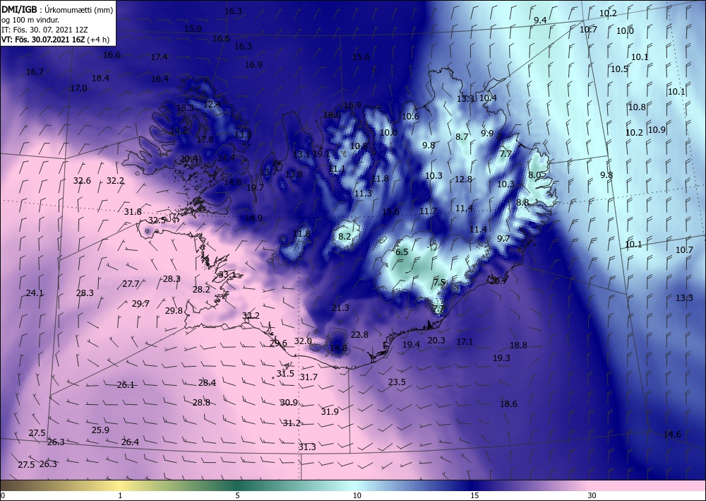Click the 15.9 value in the northwest

[193, 28]
